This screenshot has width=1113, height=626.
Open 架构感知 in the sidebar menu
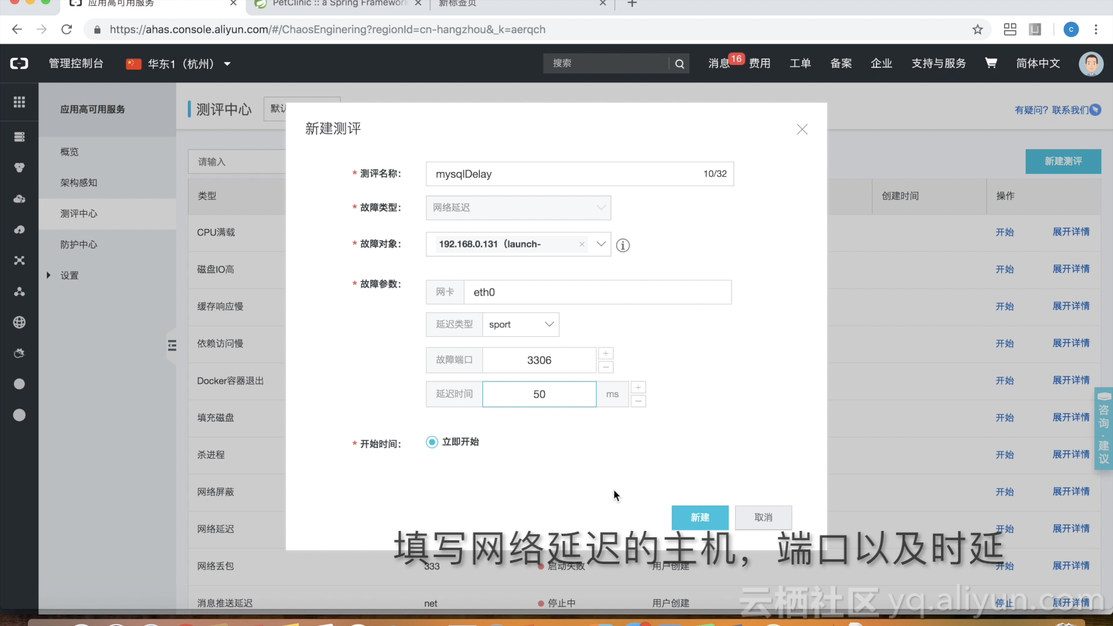pos(79,183)
